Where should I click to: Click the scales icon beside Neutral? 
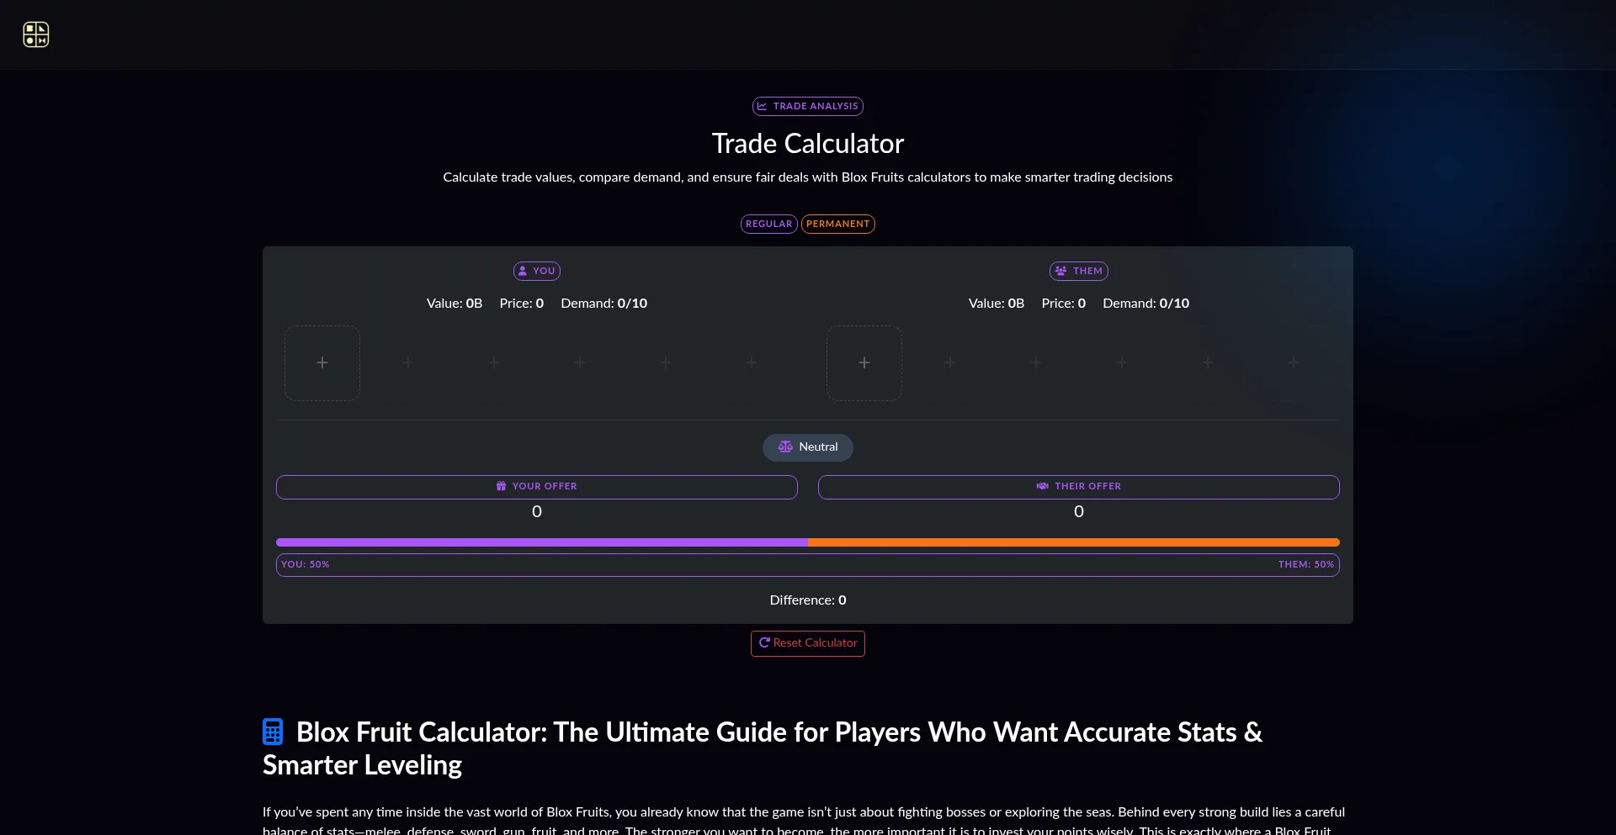(785, 447)
